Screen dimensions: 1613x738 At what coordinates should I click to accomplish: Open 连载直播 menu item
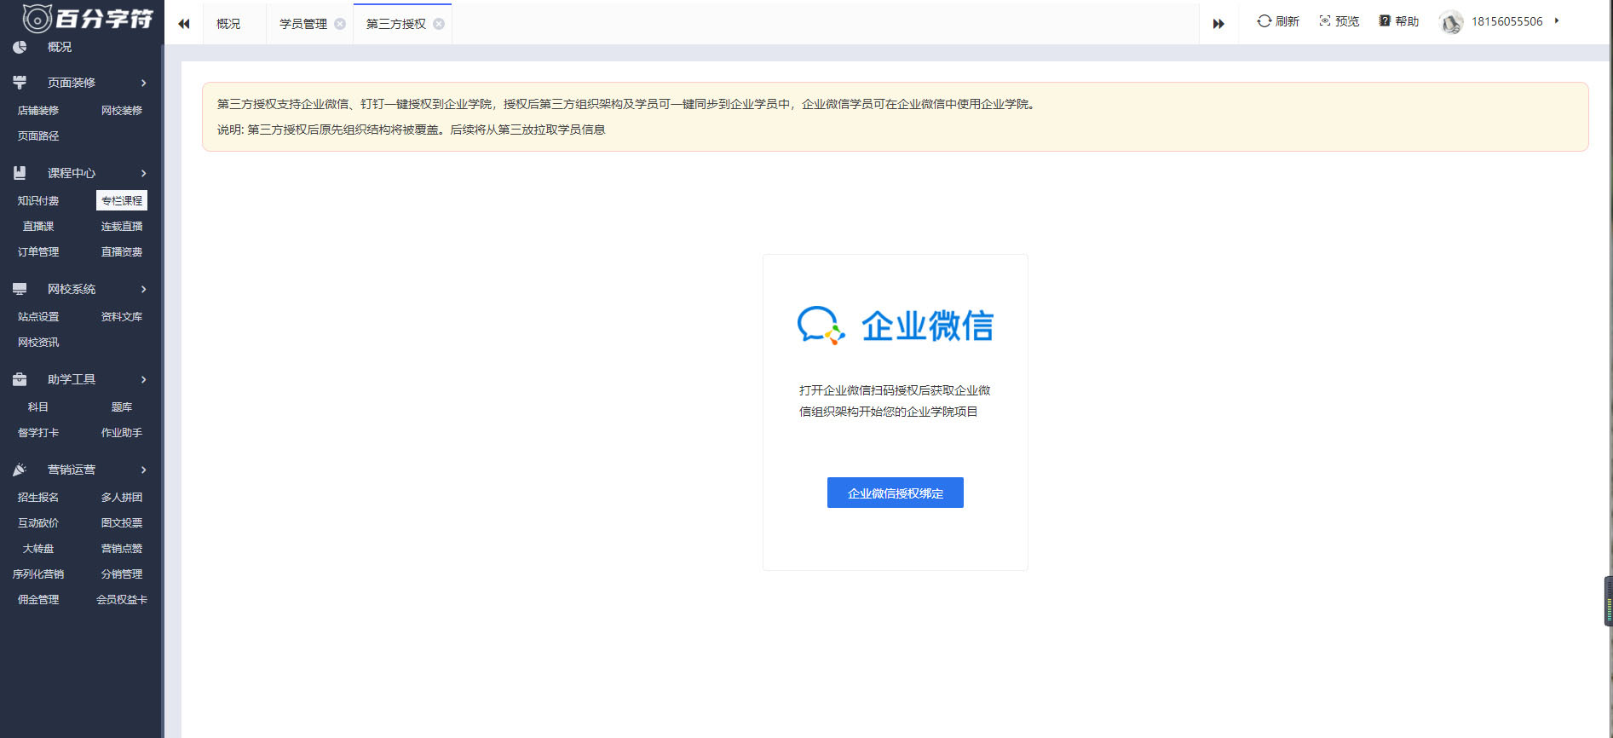click(122, 227)
